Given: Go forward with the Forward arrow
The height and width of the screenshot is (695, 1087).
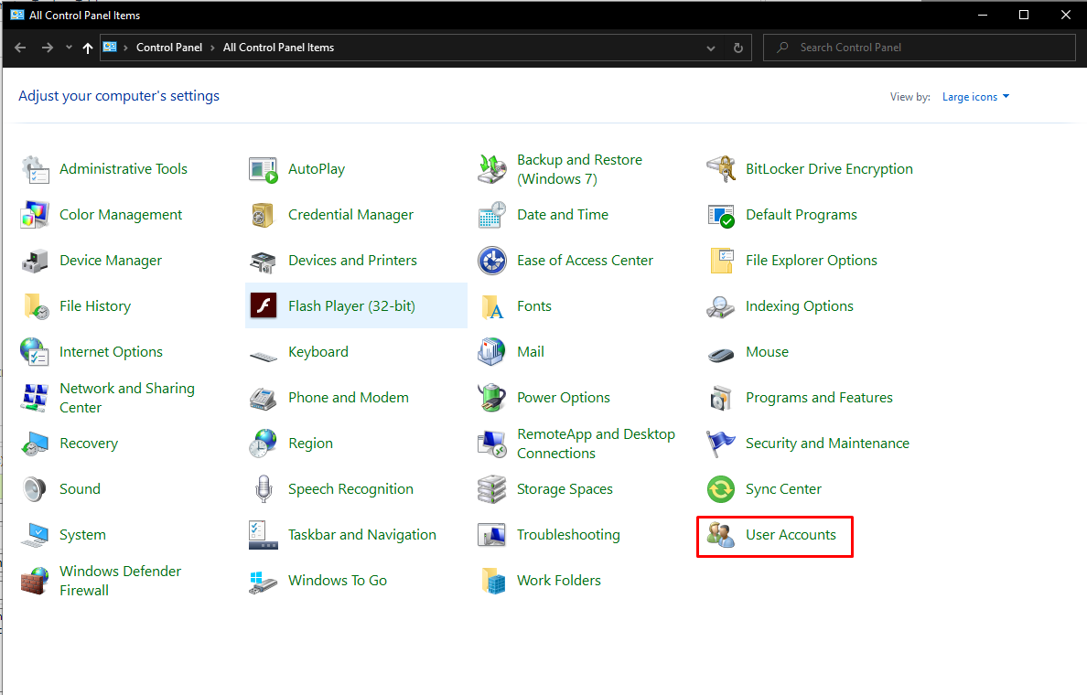Looking at the screenshot, I should coord(48,48).
